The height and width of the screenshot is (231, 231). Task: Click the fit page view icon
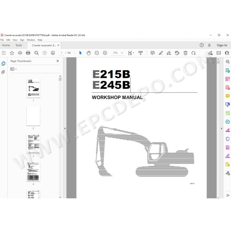tap(130, 53)
